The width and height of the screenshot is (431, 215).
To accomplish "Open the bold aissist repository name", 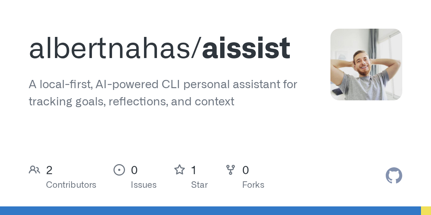I will [246, 48].
